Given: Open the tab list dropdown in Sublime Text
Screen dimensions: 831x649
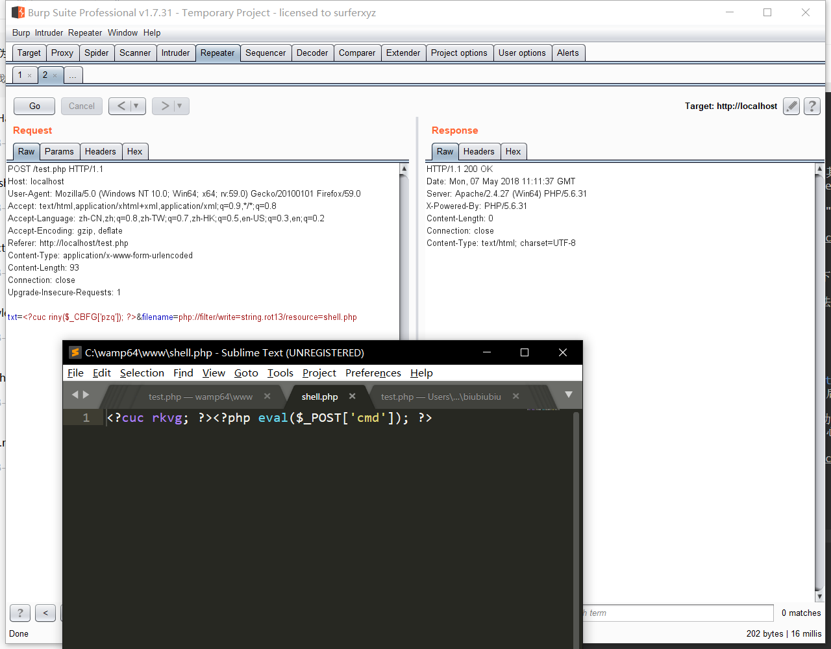Looking at the screenshot, I should 569,395.
